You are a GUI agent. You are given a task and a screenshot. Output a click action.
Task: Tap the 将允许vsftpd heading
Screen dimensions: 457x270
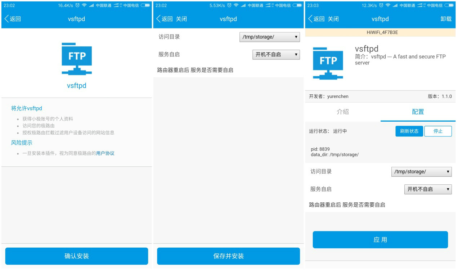[27, 108]
